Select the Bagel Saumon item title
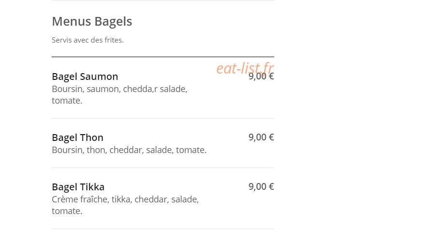425x230 pixels. tap(85, 77)
